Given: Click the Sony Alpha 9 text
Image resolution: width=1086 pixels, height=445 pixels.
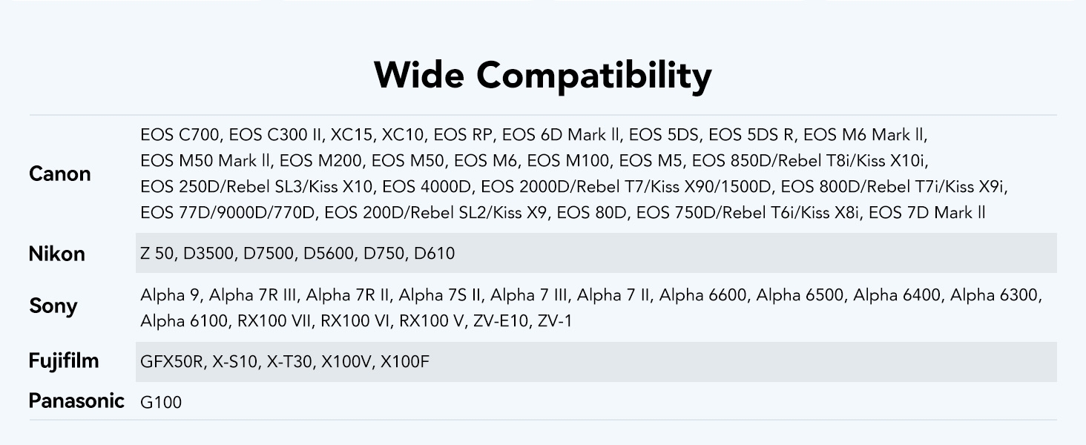Looking at the screenshot, I should 170,295.
